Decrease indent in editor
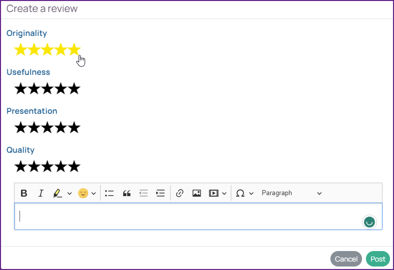The image size is (394, 270). (x=144, y=193)
